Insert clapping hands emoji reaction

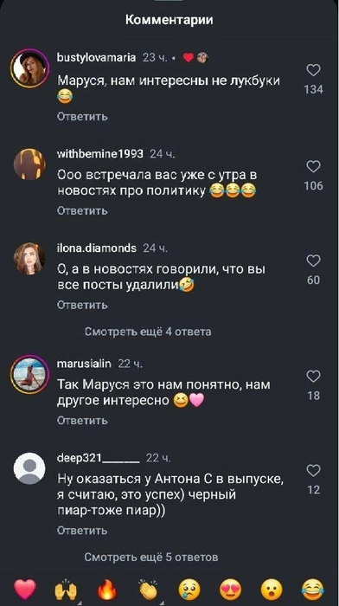149,590
